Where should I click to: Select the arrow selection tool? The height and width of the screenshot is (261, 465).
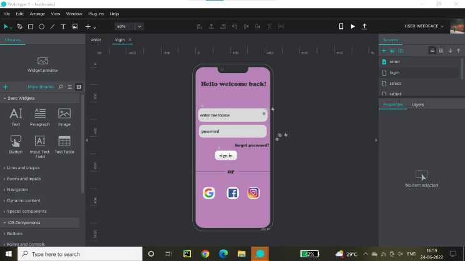tap(6, 27)
